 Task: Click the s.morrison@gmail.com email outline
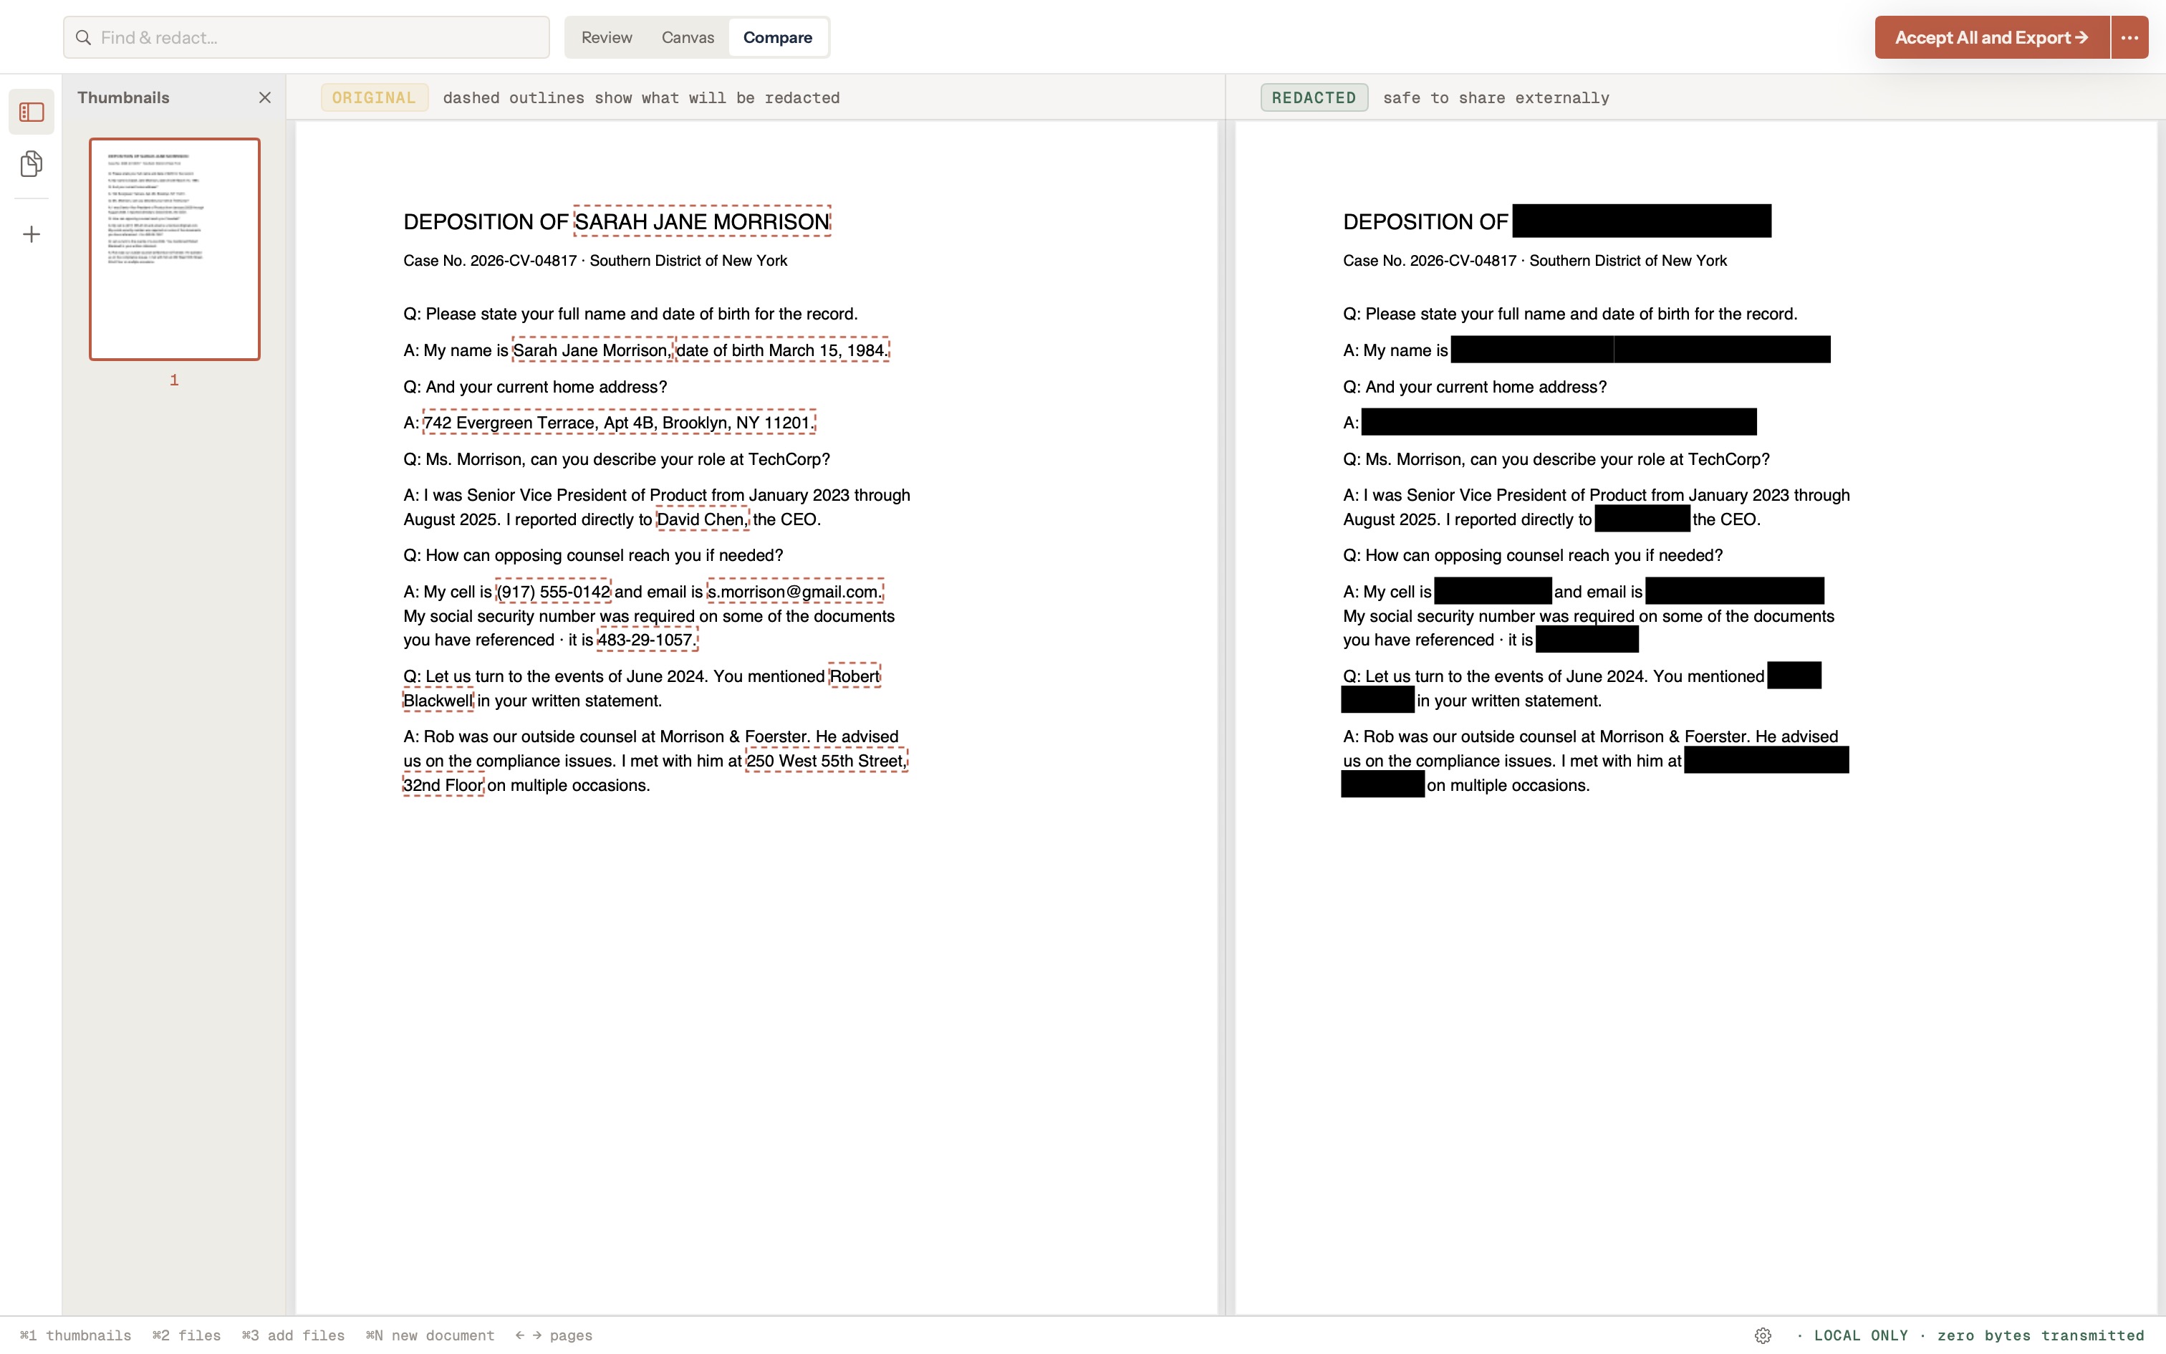coord(796,592)
